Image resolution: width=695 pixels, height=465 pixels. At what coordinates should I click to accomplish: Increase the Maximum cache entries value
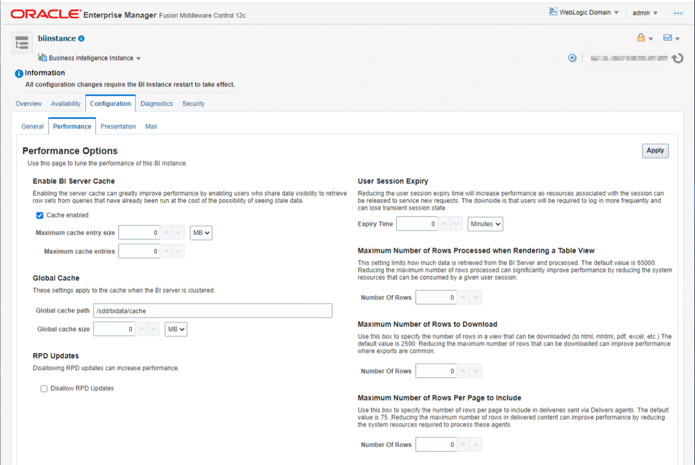pos(166,251)
